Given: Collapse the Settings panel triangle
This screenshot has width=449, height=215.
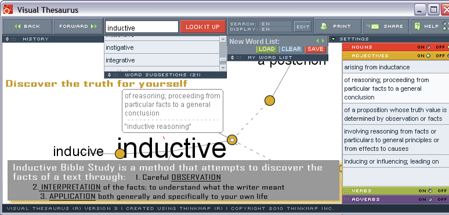Looking at the screenshot, I should (334, 39).
